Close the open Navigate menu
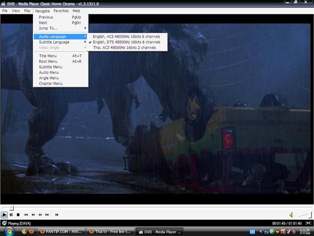314x236 pixels. click(42, 11)
